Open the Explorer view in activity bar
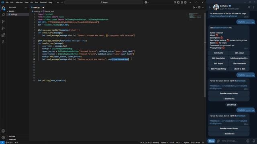 [3, 8]
